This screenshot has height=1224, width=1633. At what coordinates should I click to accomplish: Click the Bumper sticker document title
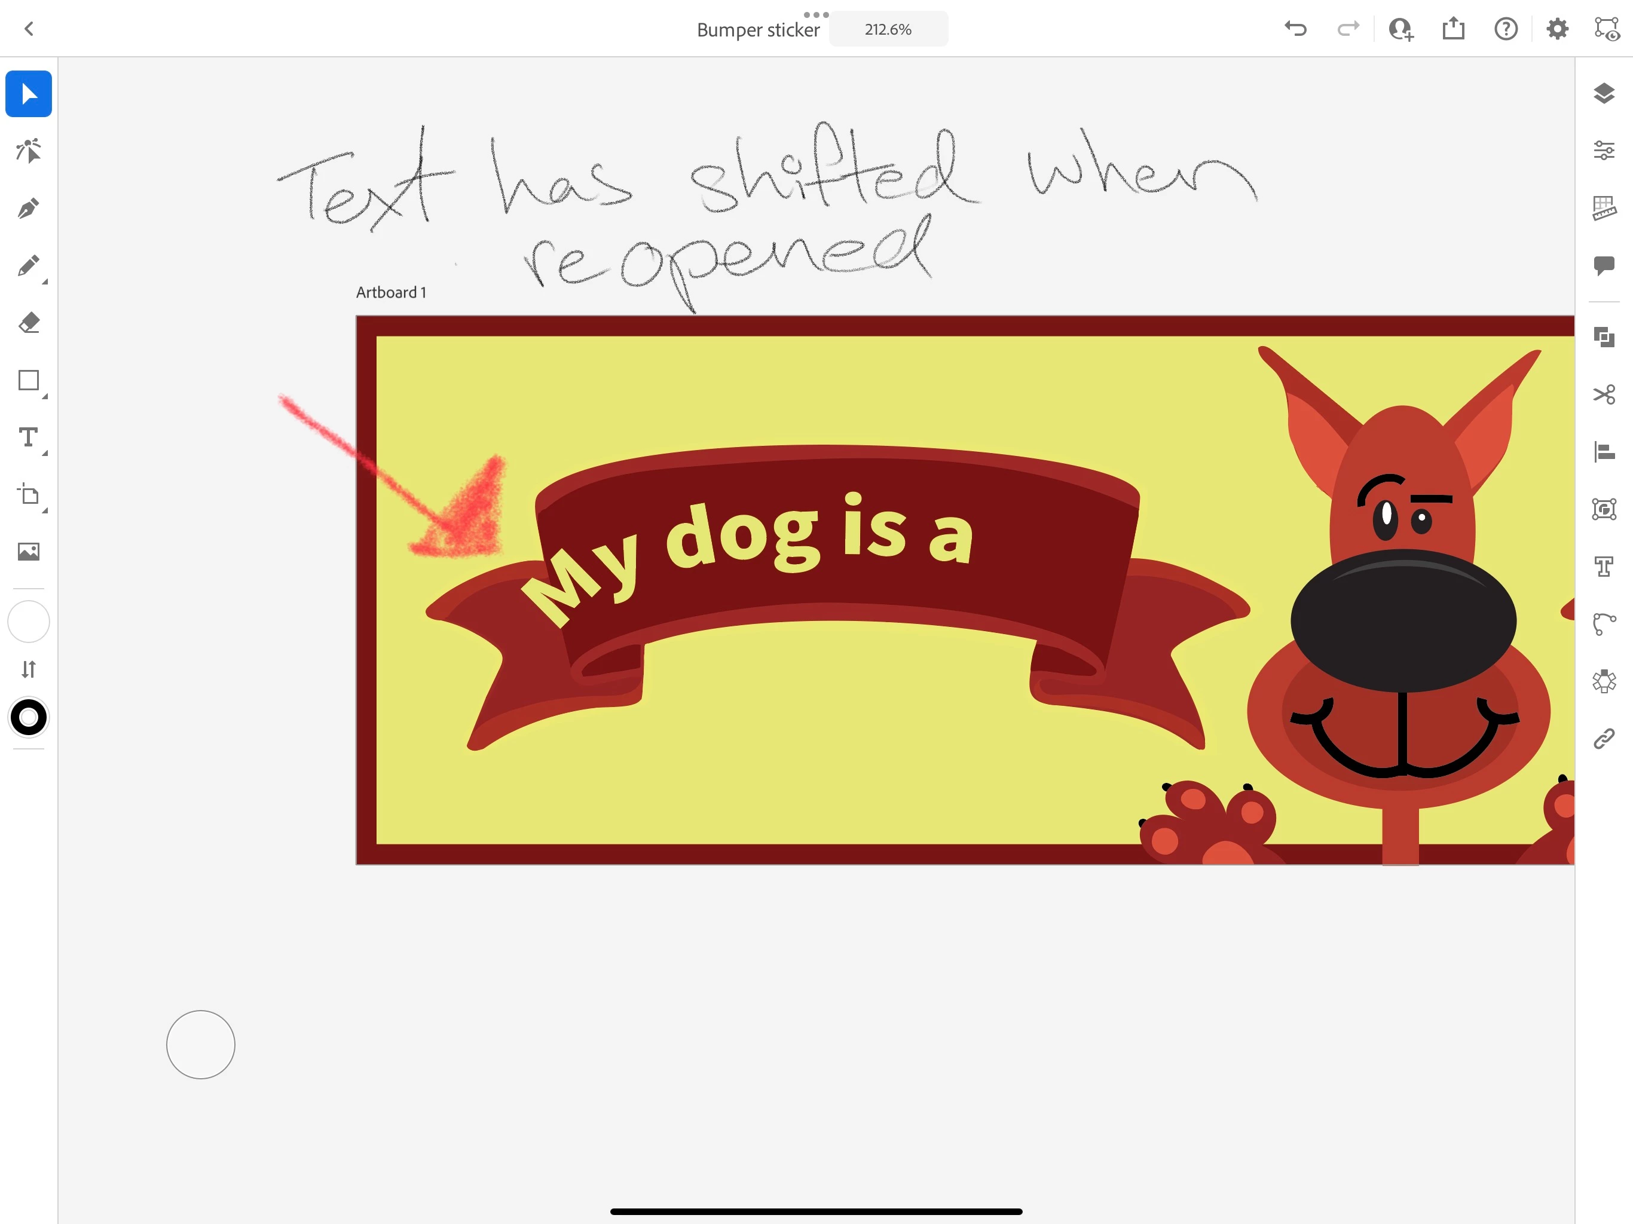click(x=757, y=30)
